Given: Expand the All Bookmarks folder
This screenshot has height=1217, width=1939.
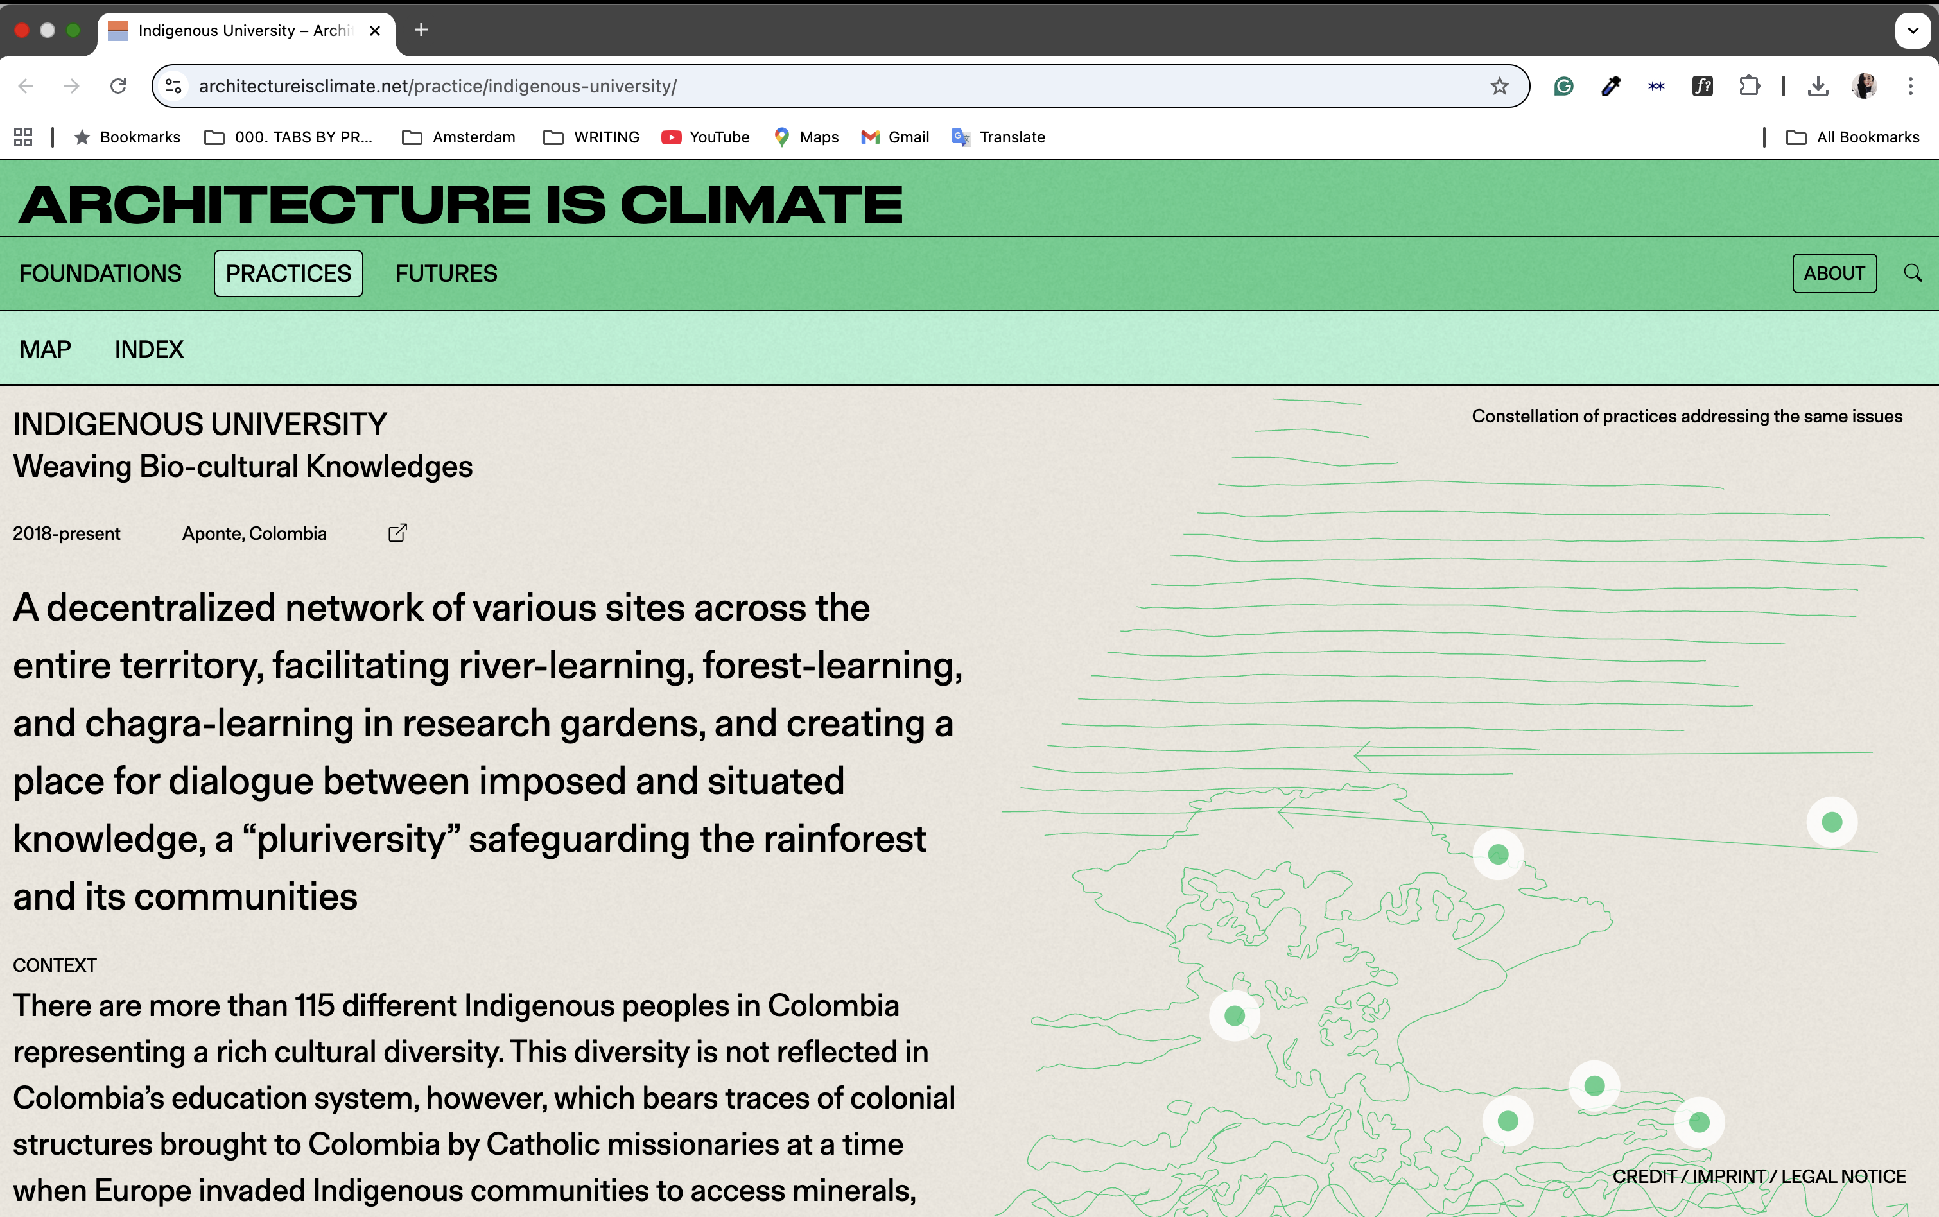Looking at the screenshot, I should [1853, 137].
